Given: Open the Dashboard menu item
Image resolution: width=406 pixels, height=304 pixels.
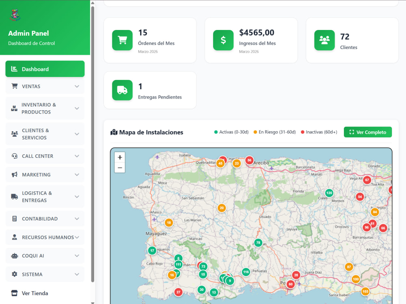Looking at the screenshot, I should (45, 69).
